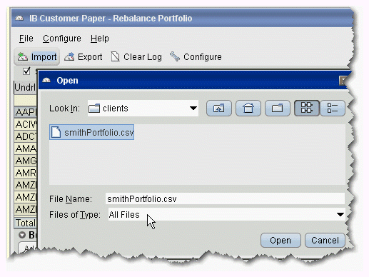Go up one folder level
This screenshot has width=369, height=277.
[219, 109]
